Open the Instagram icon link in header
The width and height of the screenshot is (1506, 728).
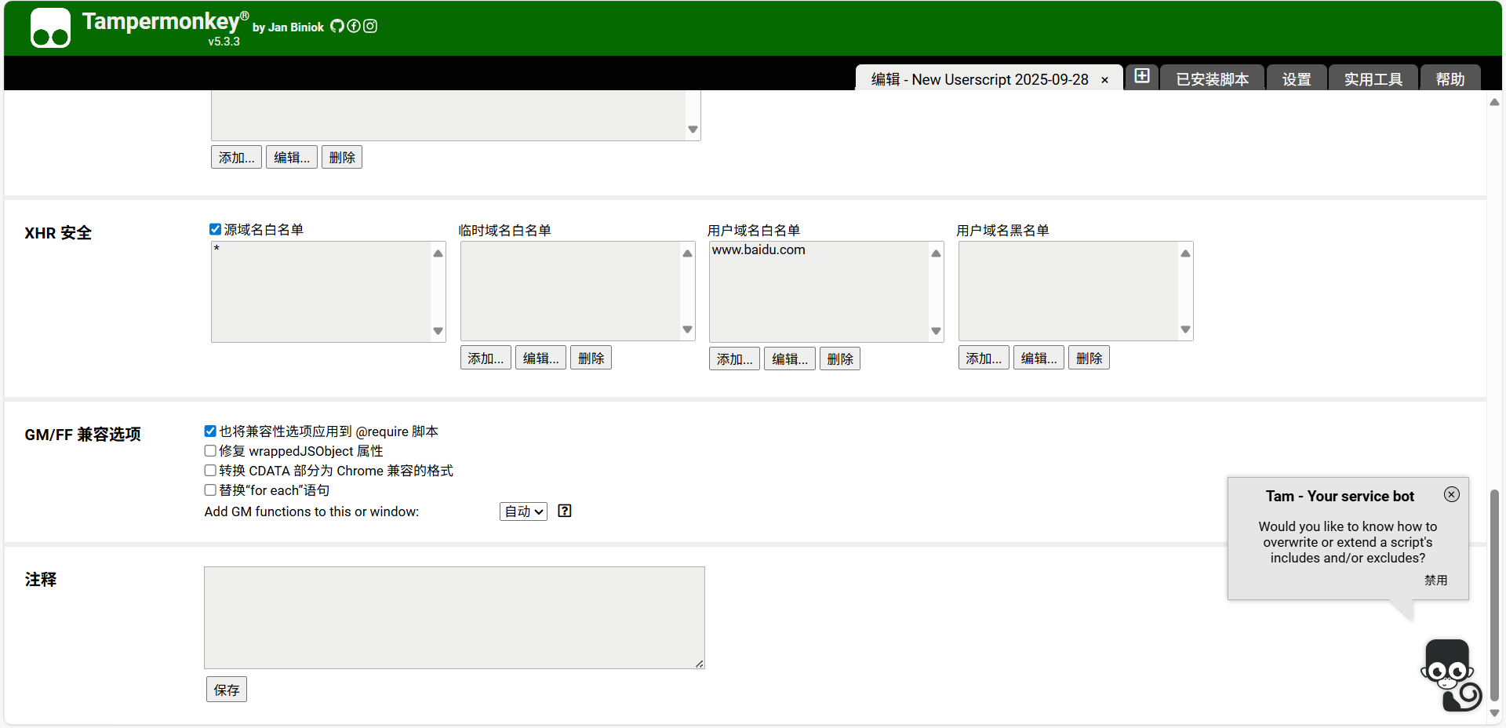[370, 26]
